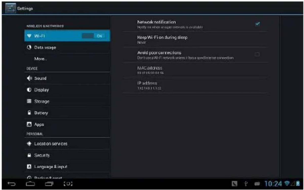Open Language & input settings

tap(67, 167)
